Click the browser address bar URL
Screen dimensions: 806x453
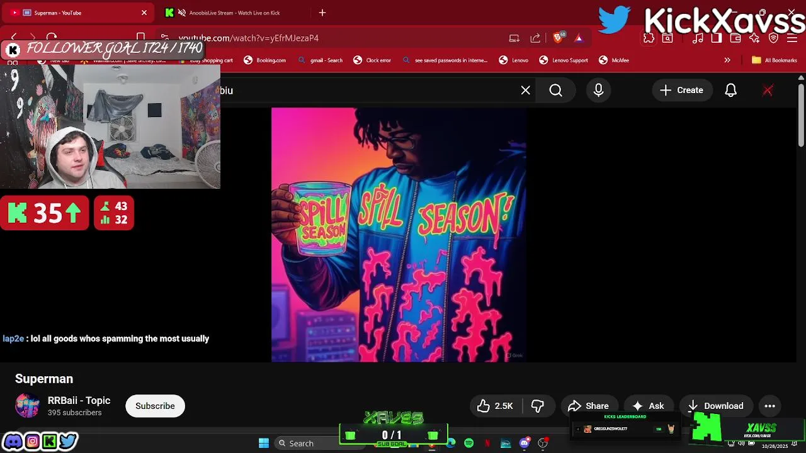[249, 38]
